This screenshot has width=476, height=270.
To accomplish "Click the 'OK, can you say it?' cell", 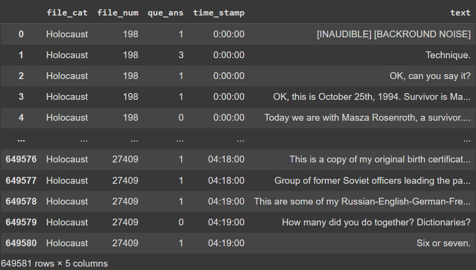I will pyautogui.click(x=430, y=76).
